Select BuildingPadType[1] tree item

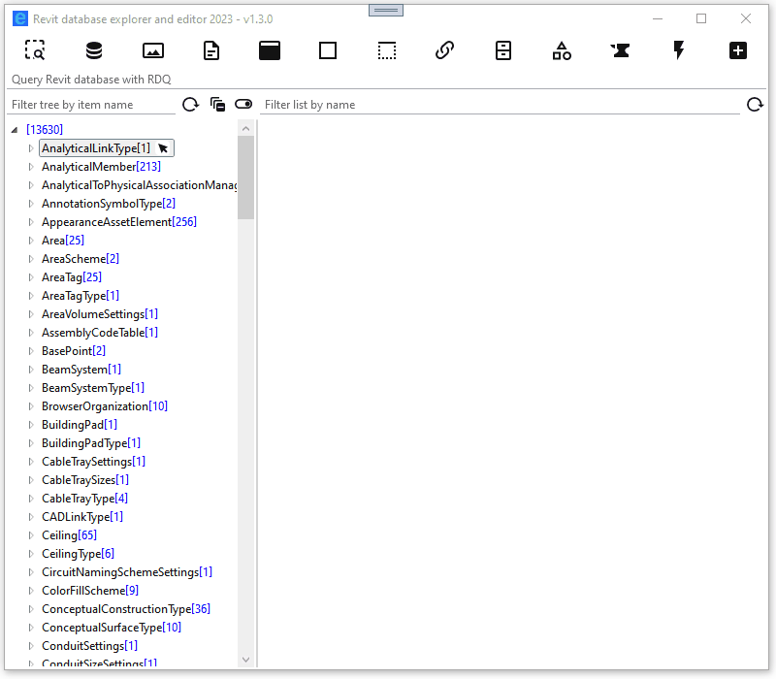tap(91, 443)
